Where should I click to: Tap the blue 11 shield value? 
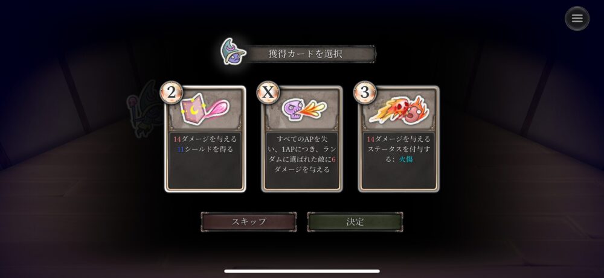coord(180,149)
